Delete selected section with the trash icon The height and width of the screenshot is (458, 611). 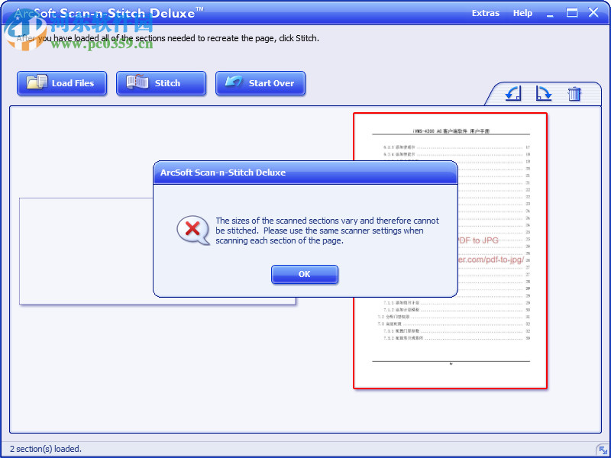pos(574,93)
